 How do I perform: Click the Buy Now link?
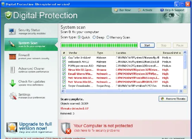tap(123, 10)
